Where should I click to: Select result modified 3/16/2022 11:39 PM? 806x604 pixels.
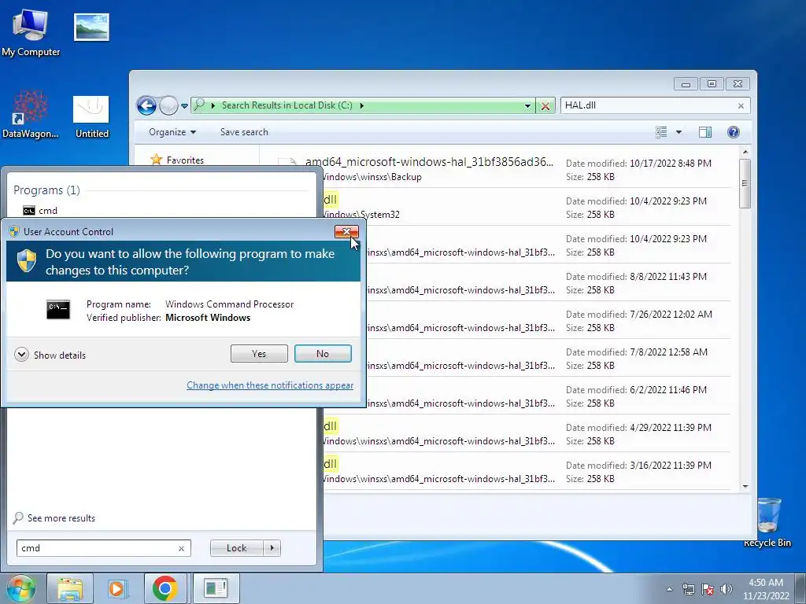[x=527, y=472]
